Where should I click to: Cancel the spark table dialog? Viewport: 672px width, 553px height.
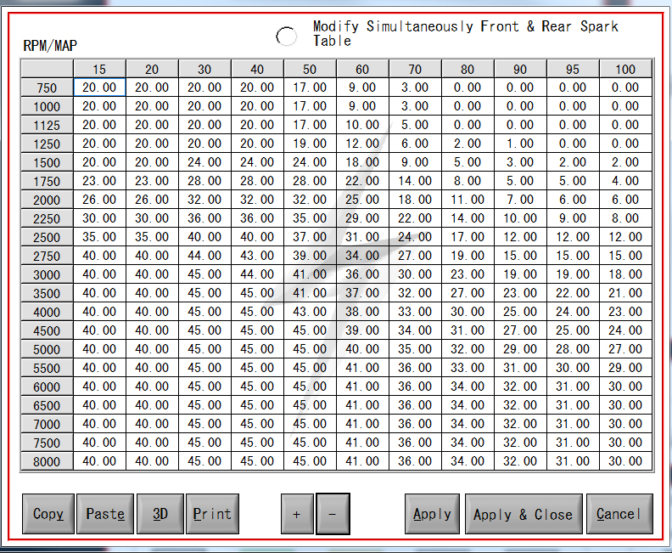click(x=619, y=514)
